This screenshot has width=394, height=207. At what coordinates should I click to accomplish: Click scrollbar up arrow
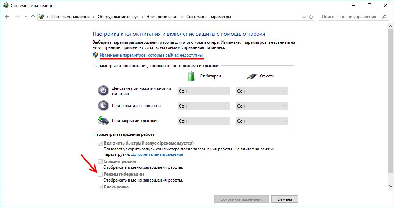390,26
